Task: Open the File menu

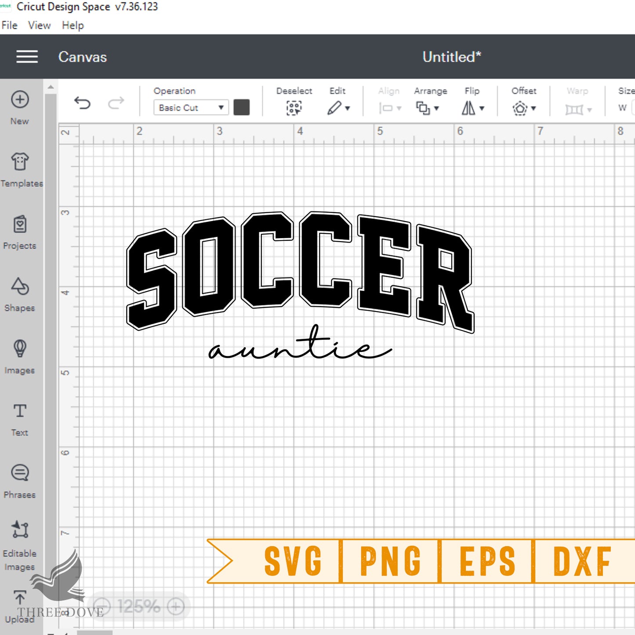Action: 9,25
